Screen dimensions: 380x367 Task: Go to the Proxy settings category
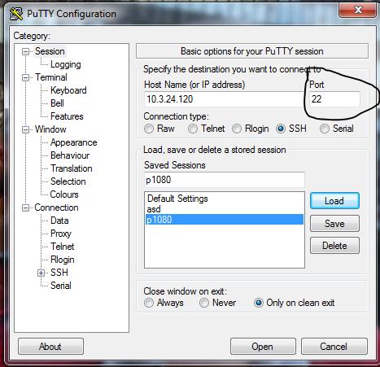(61, 234)
